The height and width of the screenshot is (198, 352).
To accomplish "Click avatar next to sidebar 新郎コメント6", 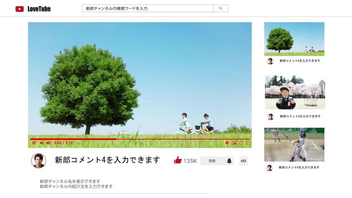I will click(269, 168).
